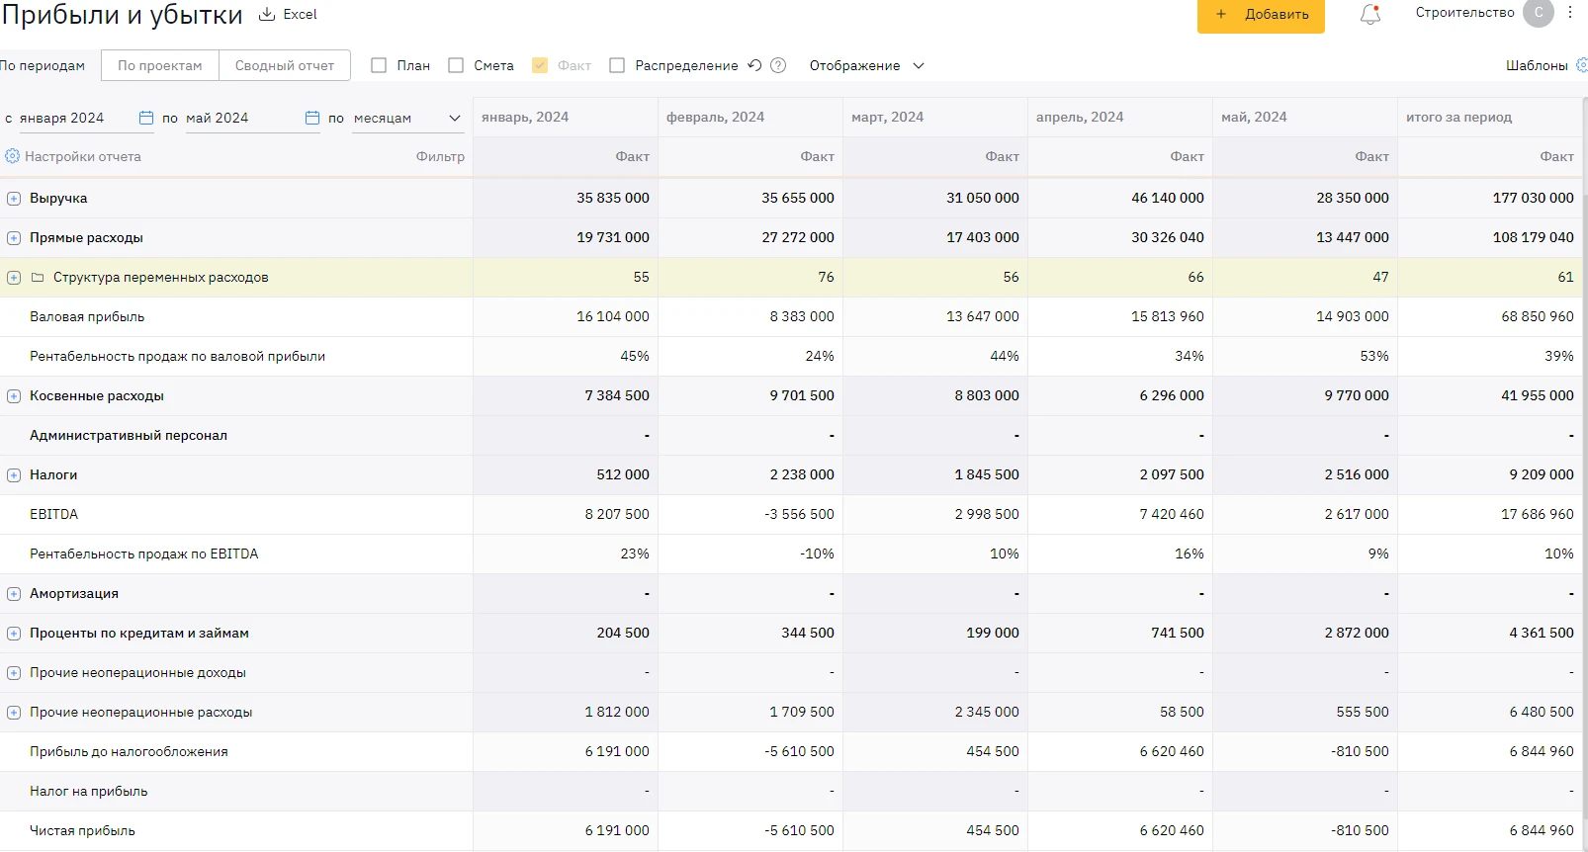1588x852 pixels.
Task: Click the templates icon next to Шаблоны
Action: [x=1582, y=65]
